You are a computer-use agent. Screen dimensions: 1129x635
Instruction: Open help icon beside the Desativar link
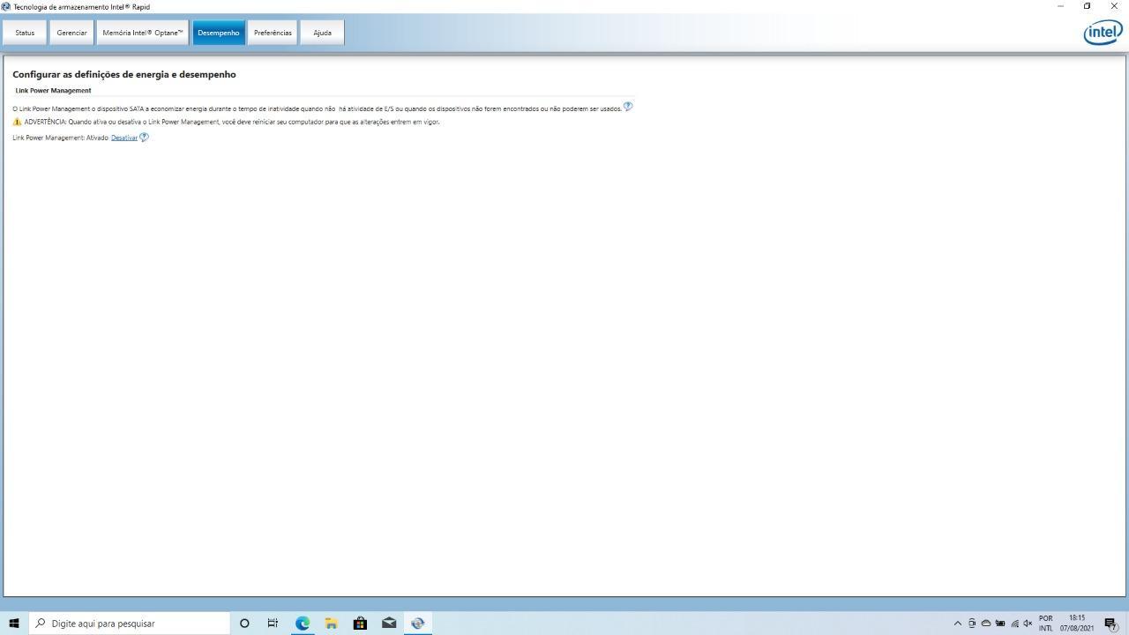click(144, 137)
